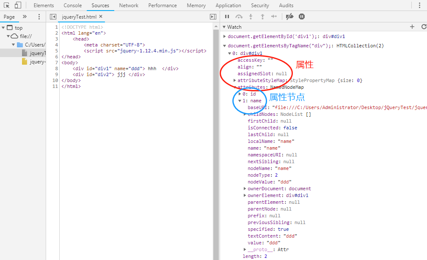The image size is (427, 260).
Task: Collapse the top frame tree node
Action: click(3, 28)
